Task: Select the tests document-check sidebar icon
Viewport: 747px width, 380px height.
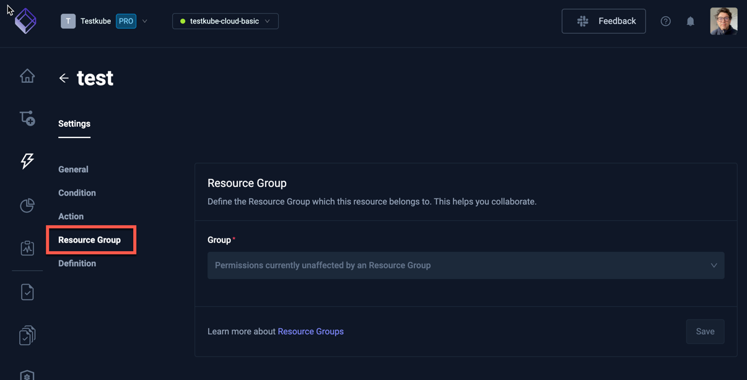Action: pos(27,291)
